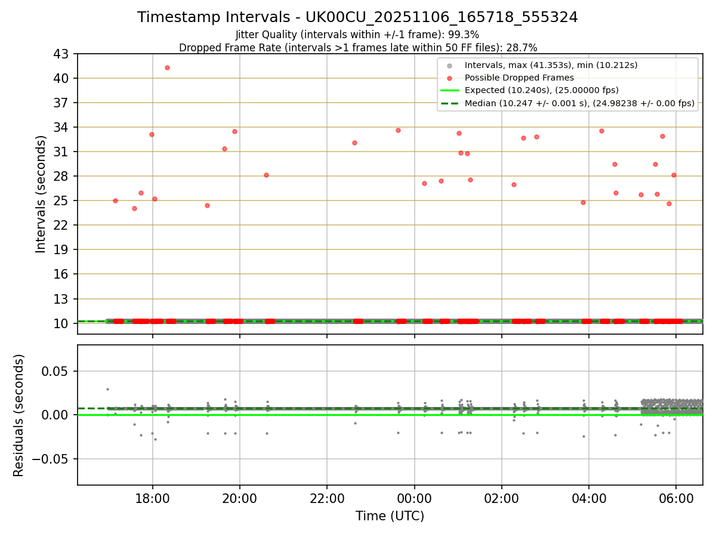Click the x-axis tick label '06:00'
Screen dimensions: 716x537
[676, 499]
